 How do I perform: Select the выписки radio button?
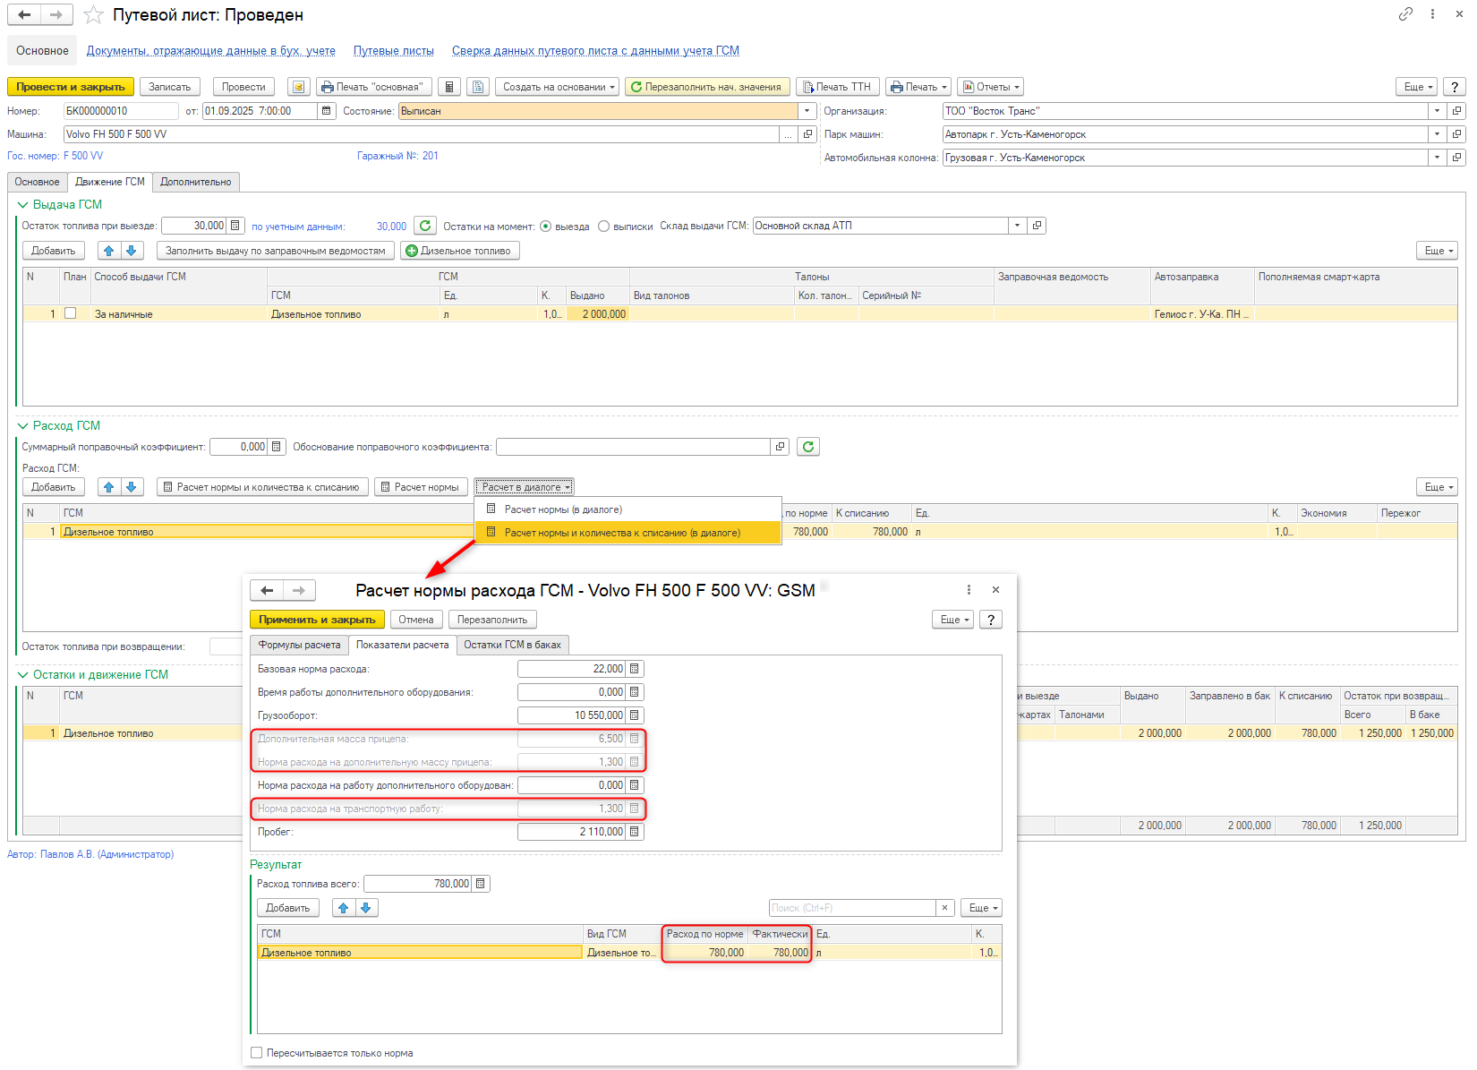pyautogui.click(x=603, y=227)
